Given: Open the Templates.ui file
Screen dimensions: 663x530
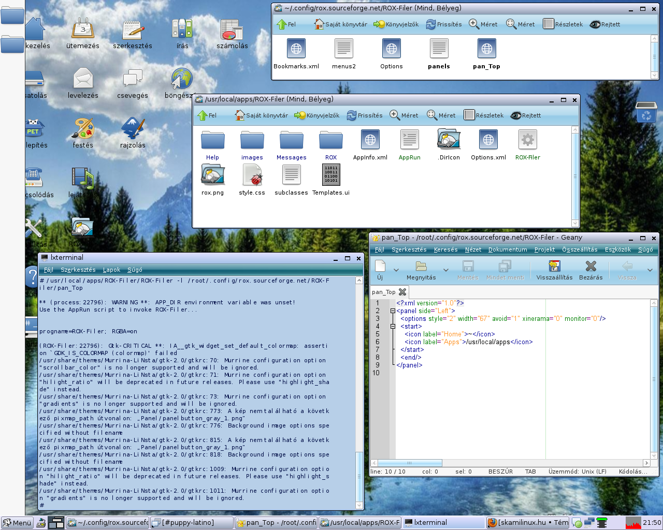Looking at the screenshot, I should point(331,180).
